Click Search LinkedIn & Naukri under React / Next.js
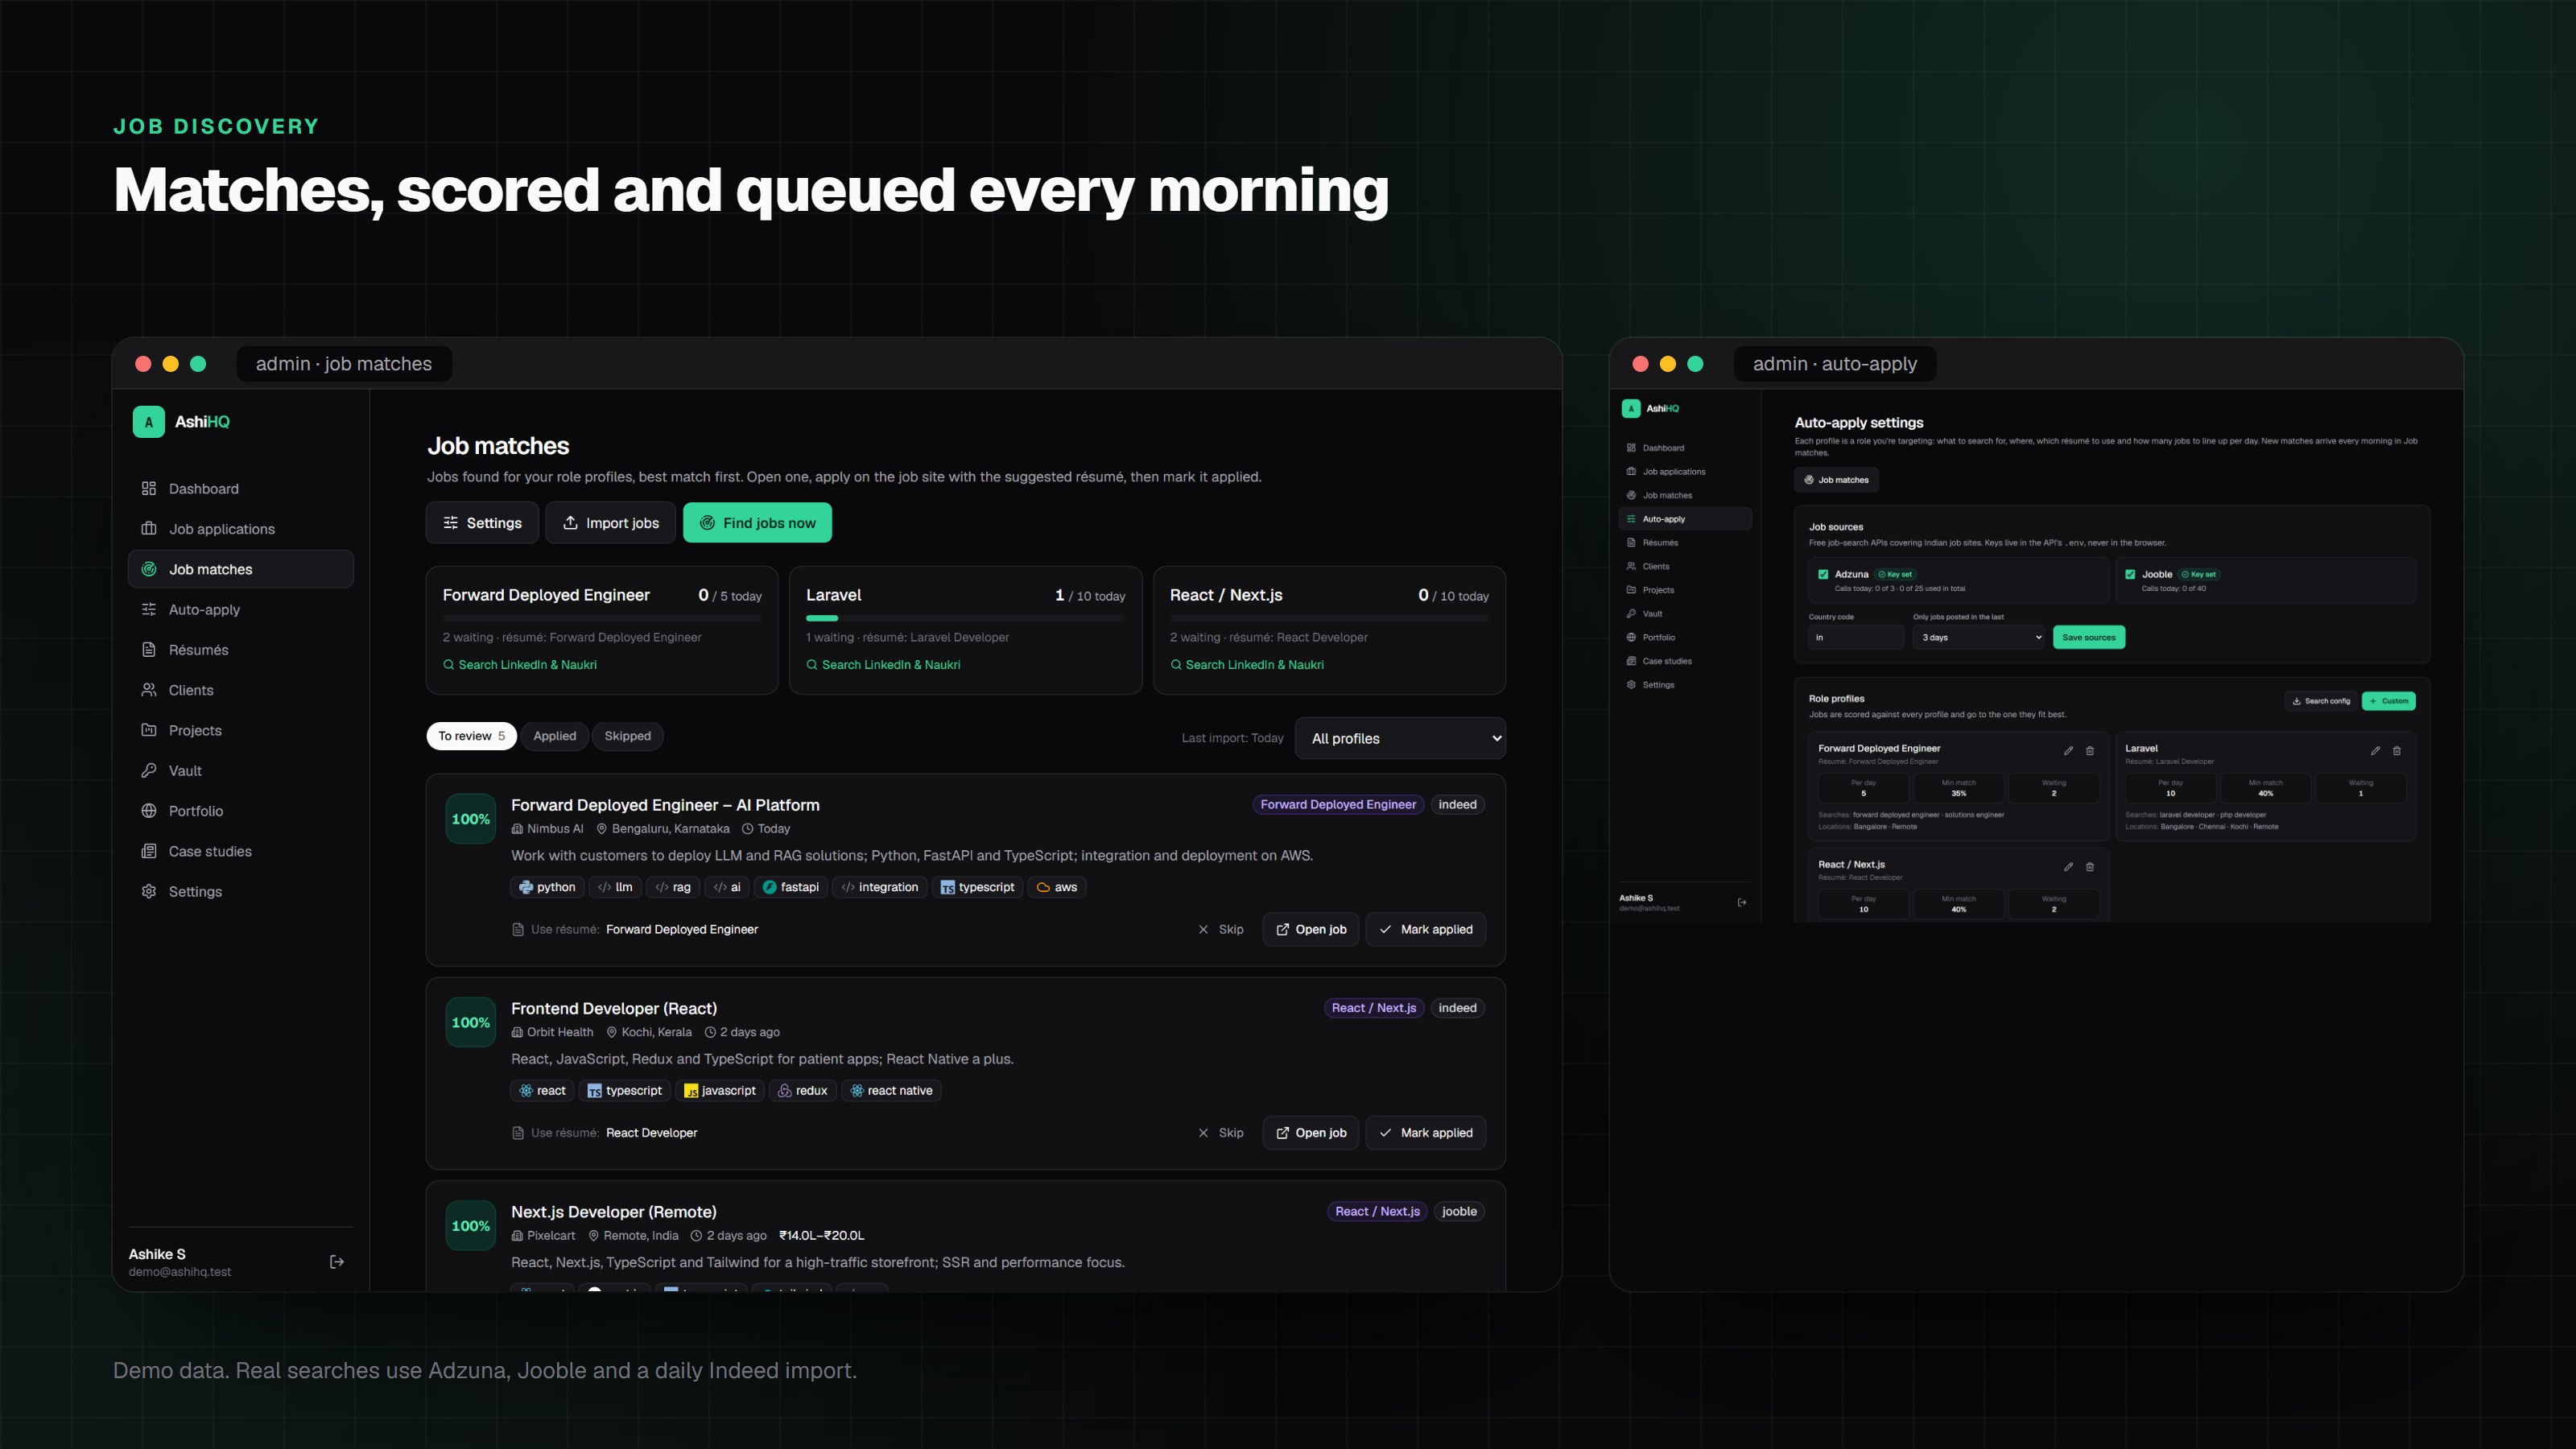This screenshot has height=1449, width=2576. (x=1246, y=665)
